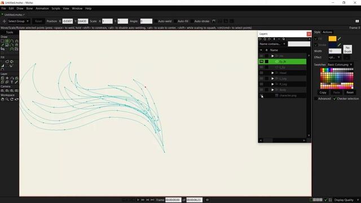Image resolution: width=361 pixels, height=203 pixels.
Task: Open the Draw menu
Action: click(x=20, y=8)
